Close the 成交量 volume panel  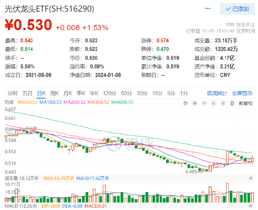point(251,178)
